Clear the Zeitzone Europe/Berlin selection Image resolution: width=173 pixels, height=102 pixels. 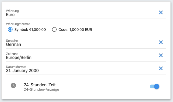tap(161, 55)
